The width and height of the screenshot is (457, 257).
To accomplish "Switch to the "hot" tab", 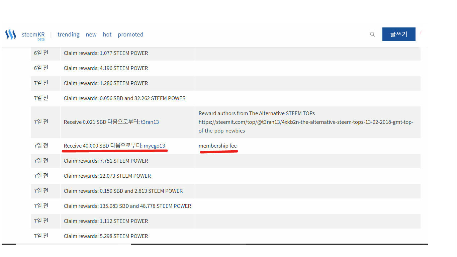I will point(107,34).
